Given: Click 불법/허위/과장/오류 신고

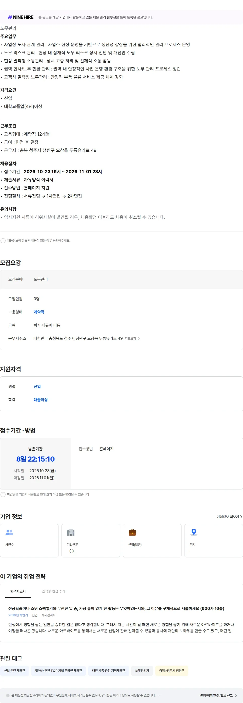Looking at the screenshot, I should tap(218, 695).
